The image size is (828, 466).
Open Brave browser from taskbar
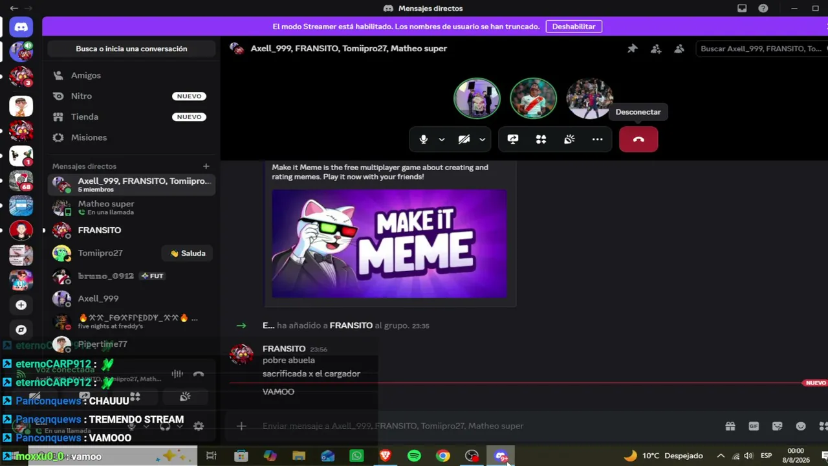(386, 456)
